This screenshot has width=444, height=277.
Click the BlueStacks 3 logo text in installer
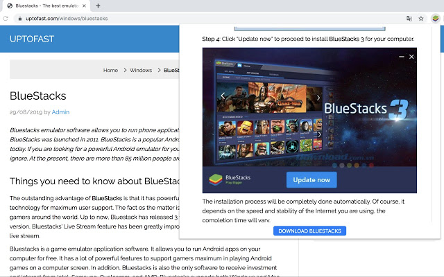(x=366, y=109)
